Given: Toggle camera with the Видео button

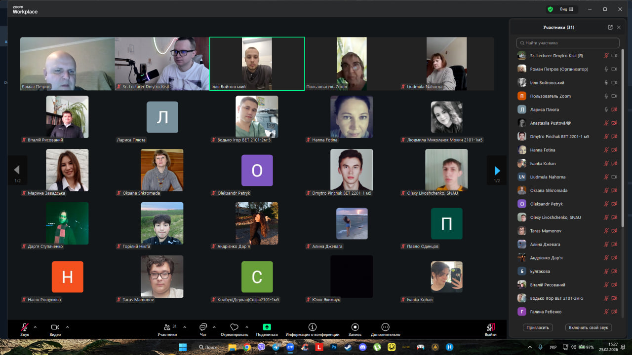Looking at the screenshot, I should [x=55, y=327].
